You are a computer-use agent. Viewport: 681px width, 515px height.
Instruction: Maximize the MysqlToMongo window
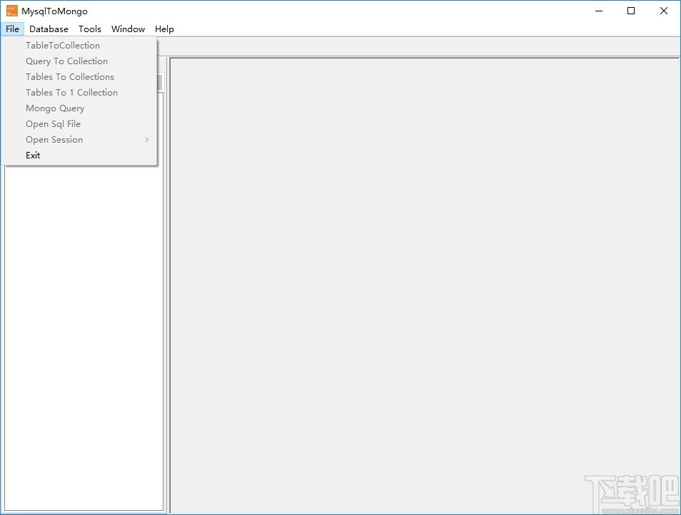click(x=631, y=11)
